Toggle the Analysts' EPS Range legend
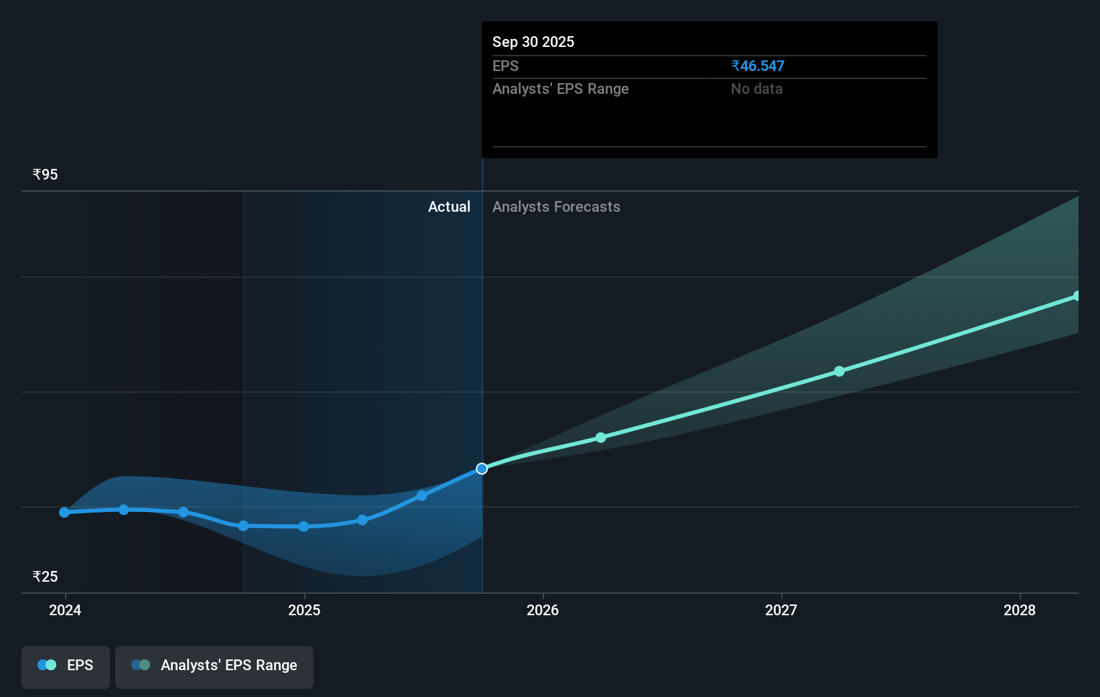 pyautogui.click(x=214, y=667)
